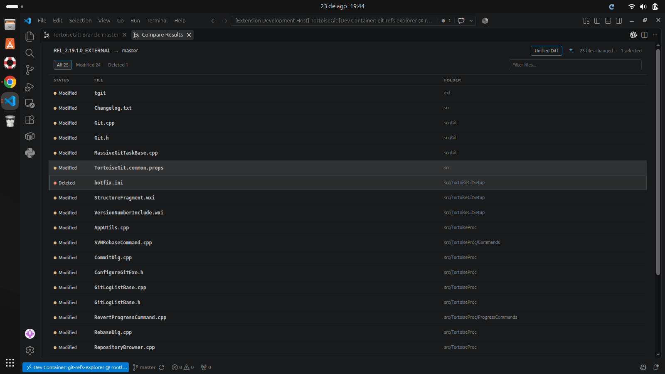The image size is (665, 374).
Task: Show only Modified 24 files
Action: [88, 65]
